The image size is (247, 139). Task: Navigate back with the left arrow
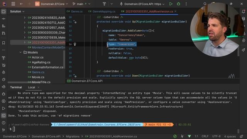coord(22,4)
